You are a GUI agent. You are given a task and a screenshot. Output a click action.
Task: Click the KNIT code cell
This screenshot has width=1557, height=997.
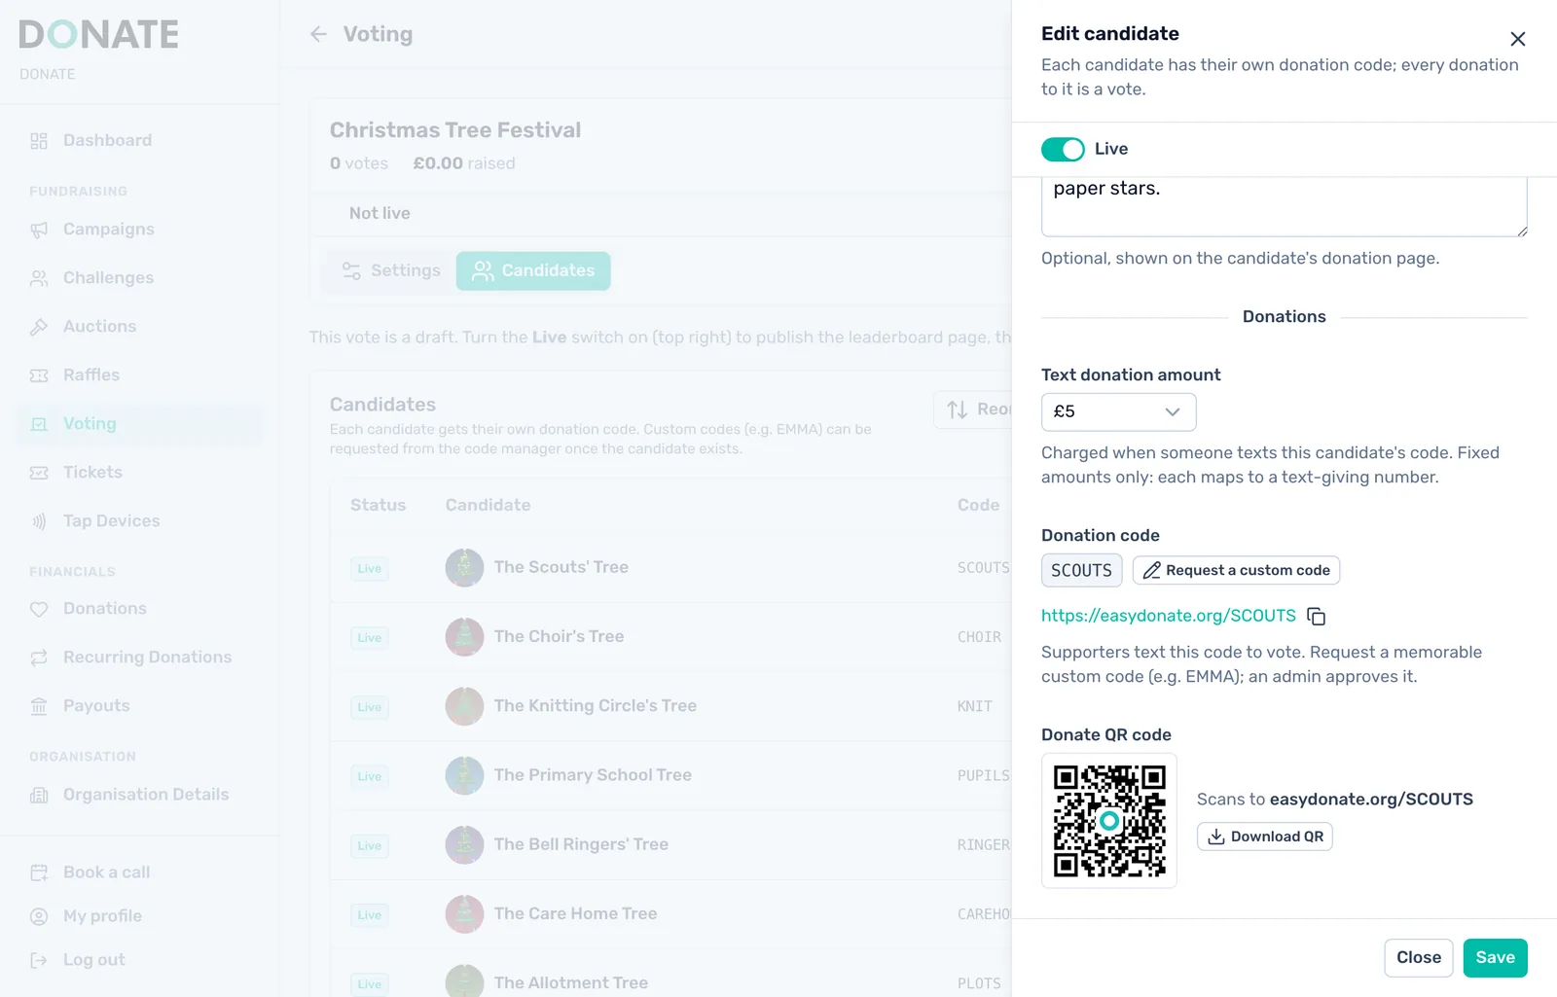(x=974, y=706)
